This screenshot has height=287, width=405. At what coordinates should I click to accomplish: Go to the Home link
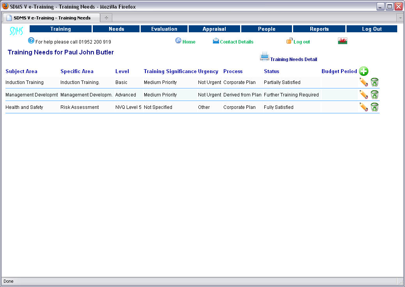click(x=189, y=42)
